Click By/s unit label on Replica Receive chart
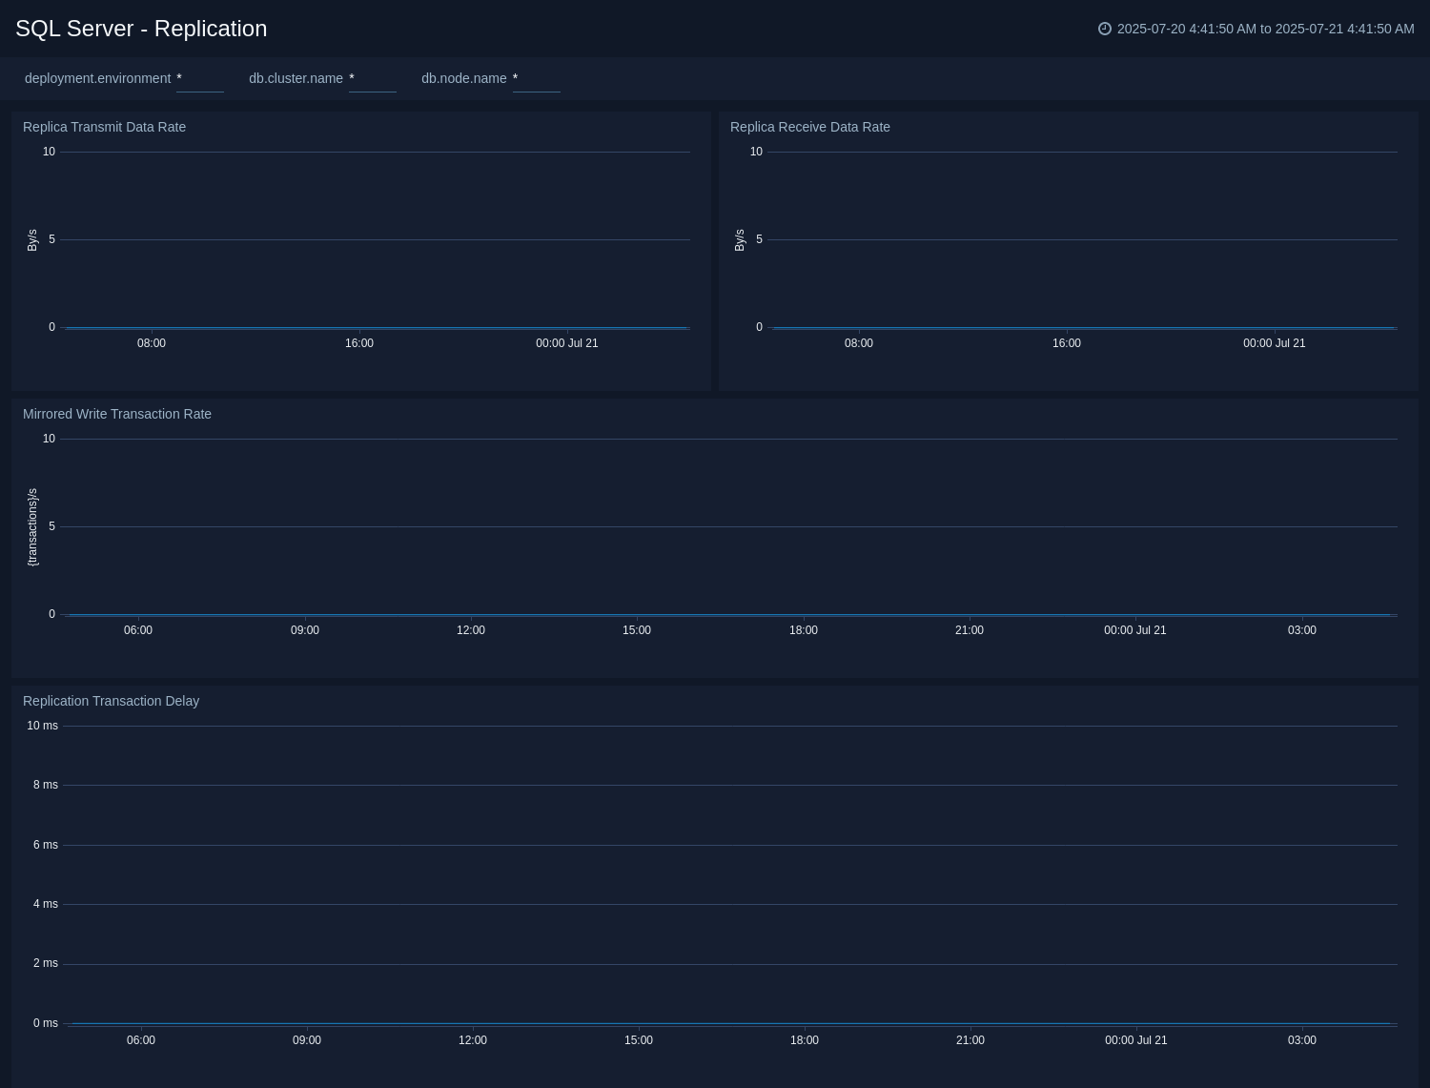 point(740,240)
